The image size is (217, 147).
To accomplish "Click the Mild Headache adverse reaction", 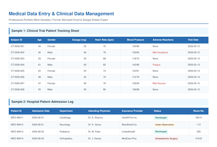I will tap(160, 53).
